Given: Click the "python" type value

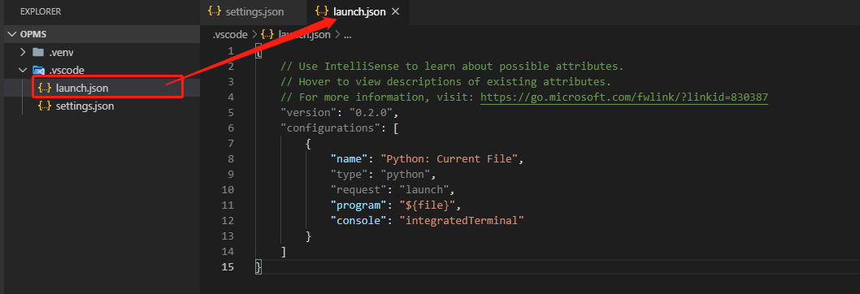Looking at the screenshot, I should (405, 175).
